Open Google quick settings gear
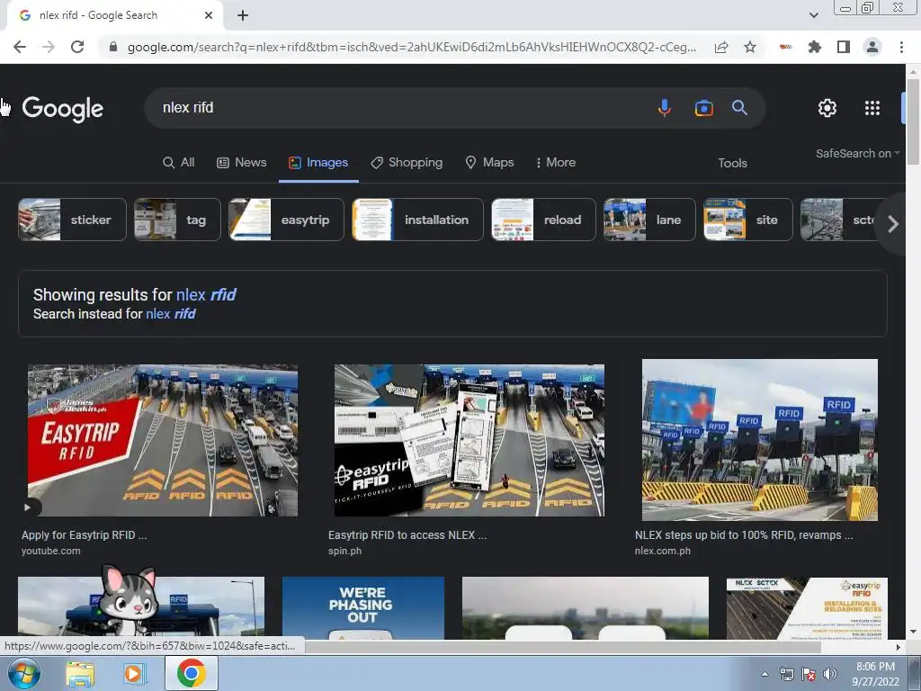Image resolution: width=921 pixels, height=691 pixels. [827, 108]
